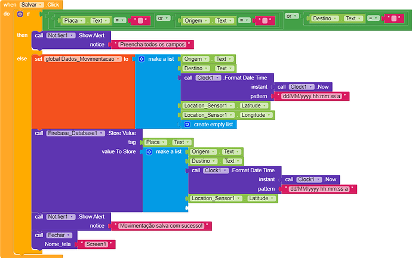Image resolution: width=412 pixels, height=258 pixels.
Task: Open equals operator dropdown after Placa.Text
Action: pyautogui.click(x=120, y=20)
